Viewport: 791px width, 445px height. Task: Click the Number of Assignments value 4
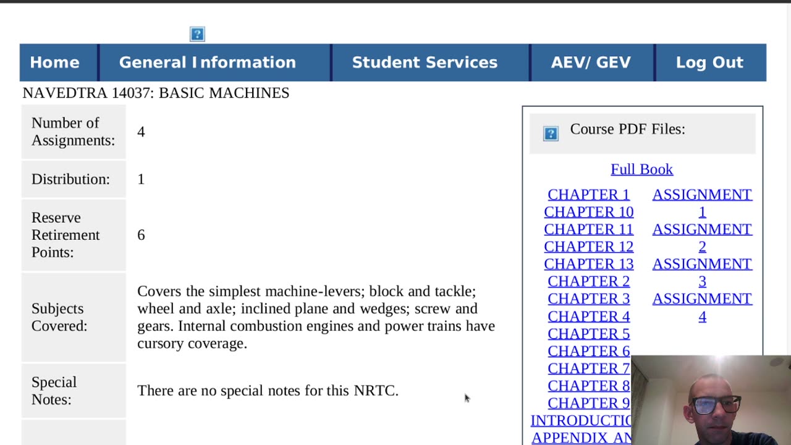tap(141, 132)
